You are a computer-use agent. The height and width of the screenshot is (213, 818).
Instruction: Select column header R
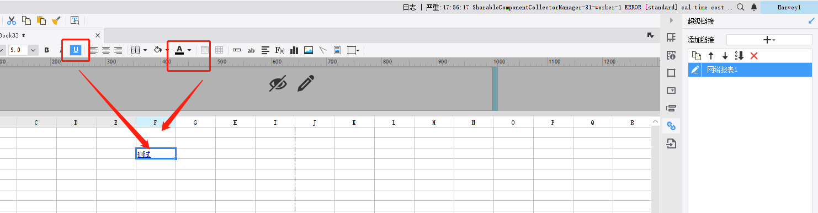click(633, 123)
